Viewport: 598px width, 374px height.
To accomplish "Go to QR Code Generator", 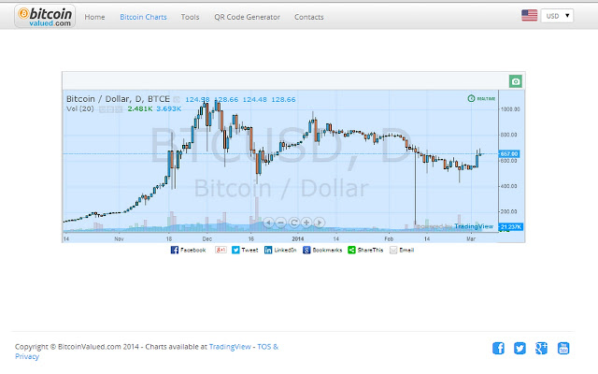I will 247,17.
